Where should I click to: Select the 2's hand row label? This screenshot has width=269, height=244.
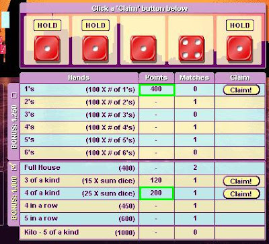tap(30, 102)
